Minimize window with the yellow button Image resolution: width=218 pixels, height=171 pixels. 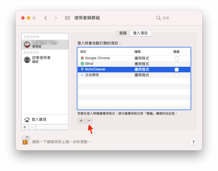[29, 18]
